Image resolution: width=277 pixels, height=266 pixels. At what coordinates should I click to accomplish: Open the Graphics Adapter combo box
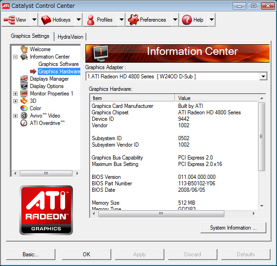176,77
